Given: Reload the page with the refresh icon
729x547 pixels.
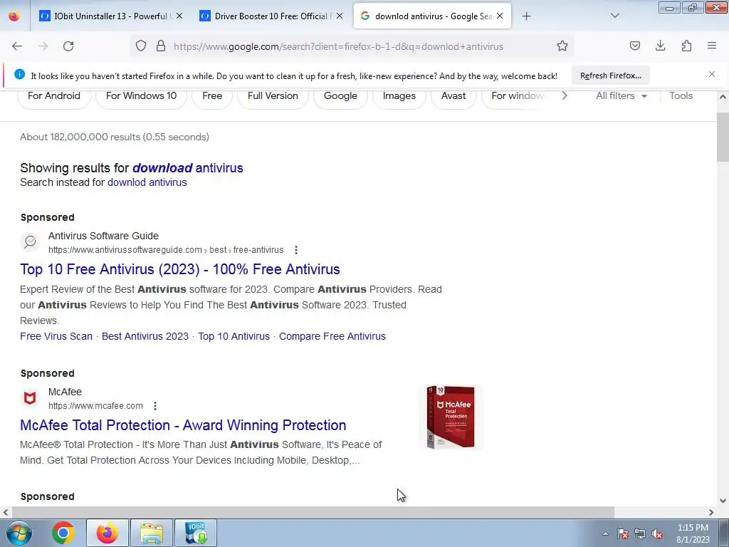Looking at the screenshot, I should coord(68,46).
